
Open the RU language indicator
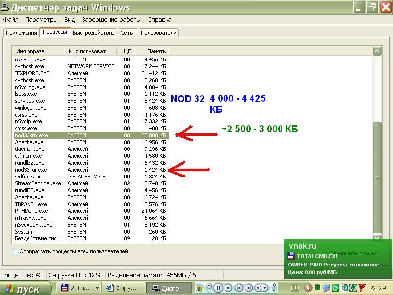[295, 288]
